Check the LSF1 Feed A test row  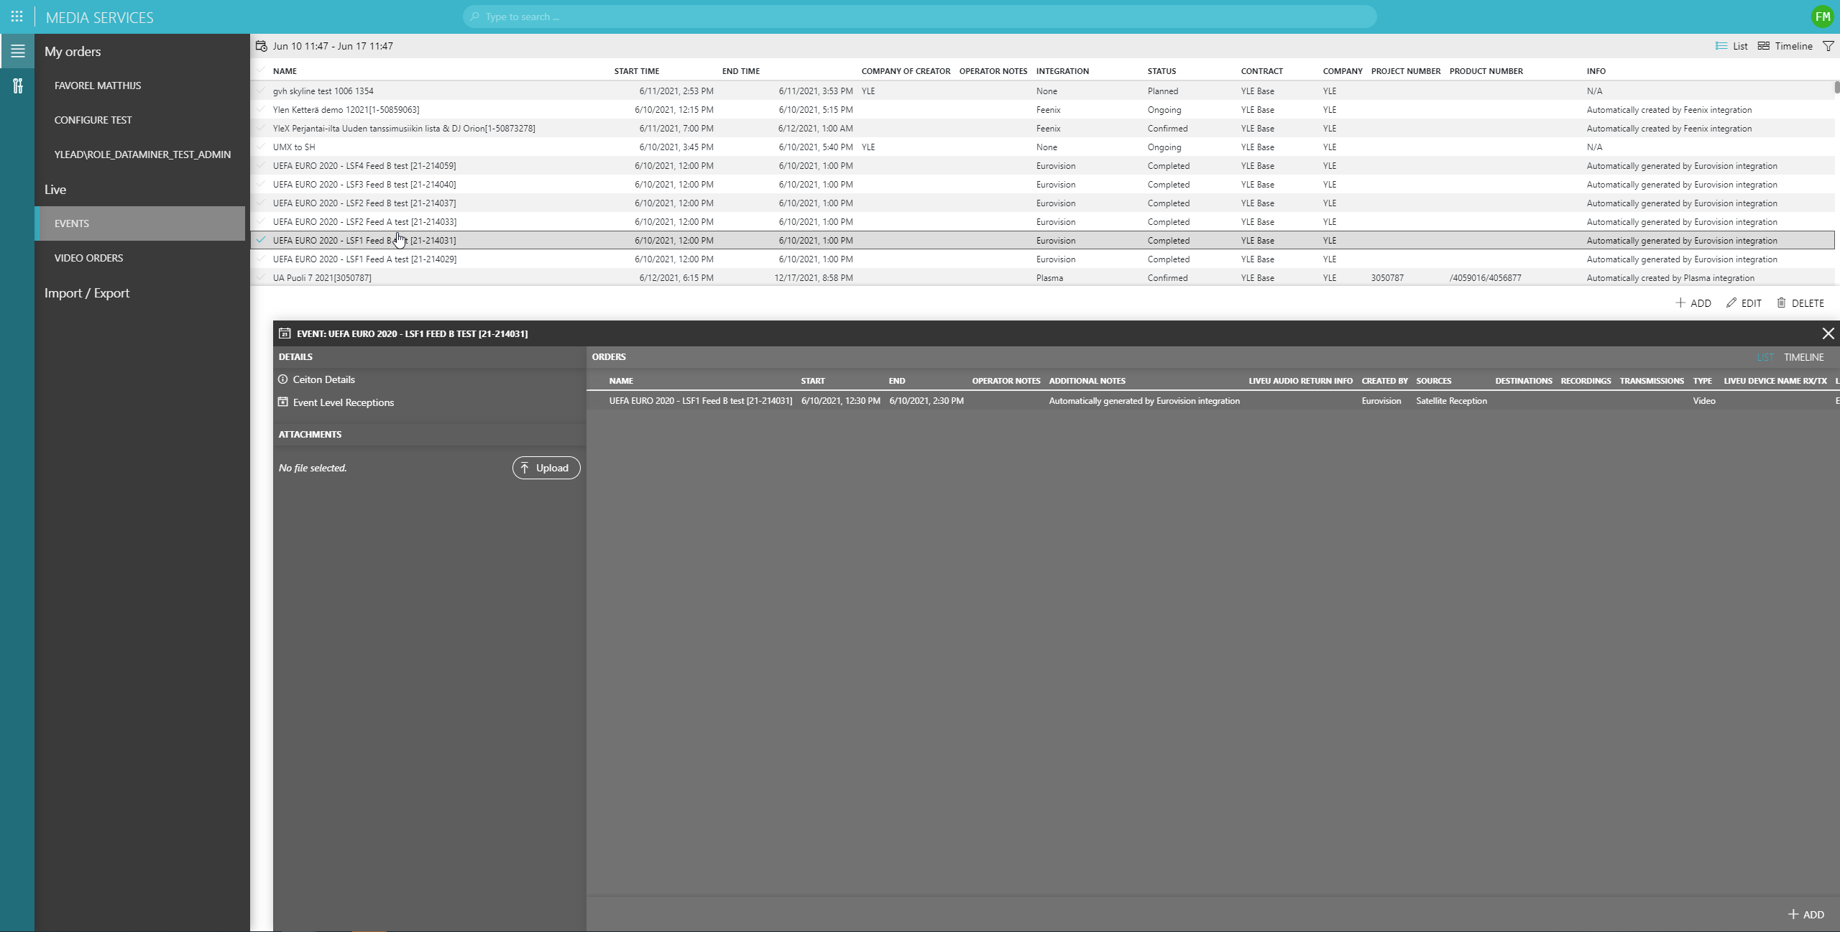tap(261, 259)
